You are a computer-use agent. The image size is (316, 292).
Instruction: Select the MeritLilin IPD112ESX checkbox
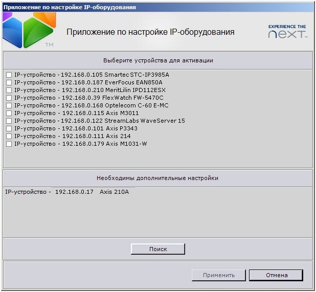click(x=9, y=90)
